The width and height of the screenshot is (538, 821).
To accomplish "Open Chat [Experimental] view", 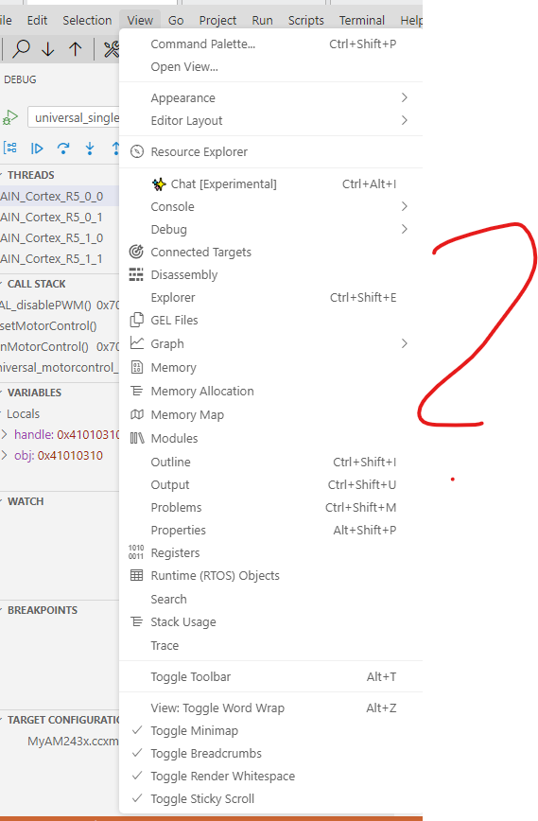I will click(270, 183).
